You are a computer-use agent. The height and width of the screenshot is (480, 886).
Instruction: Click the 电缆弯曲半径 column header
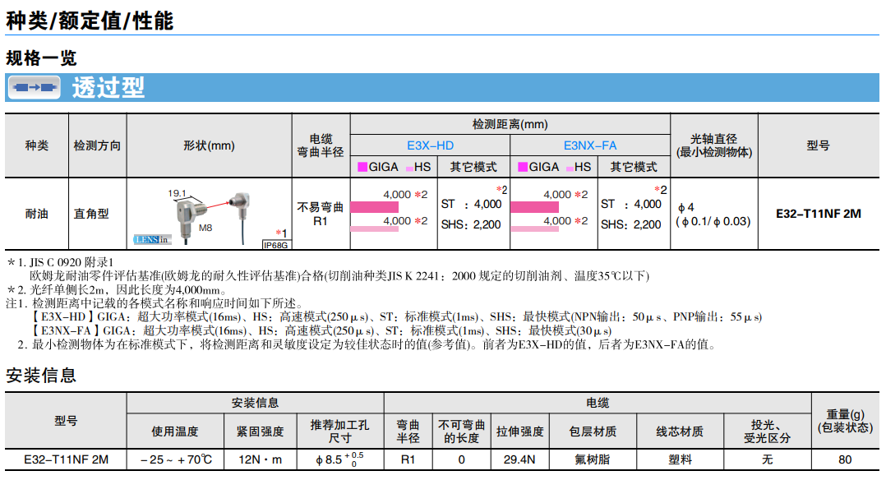[321, 145]
